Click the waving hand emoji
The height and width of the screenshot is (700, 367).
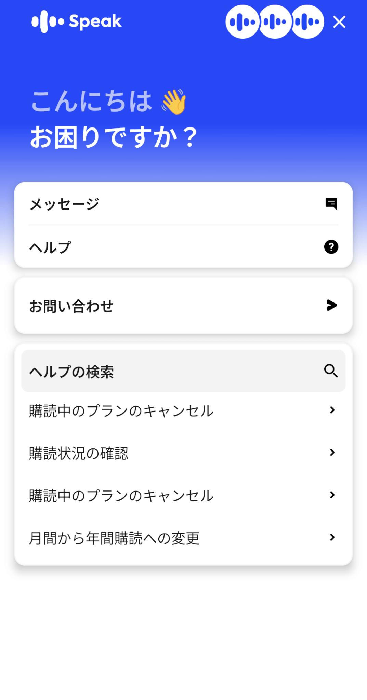[x=174, y=102]
